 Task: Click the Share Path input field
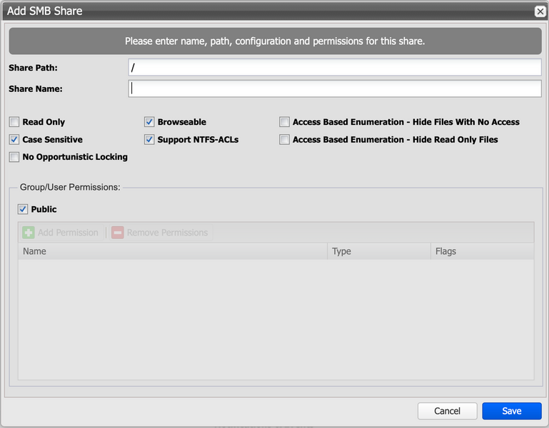(x=334, y=67)
